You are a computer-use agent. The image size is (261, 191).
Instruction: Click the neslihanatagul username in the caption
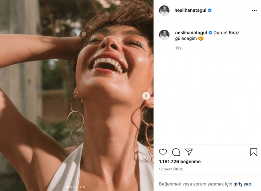coord(191,33)
